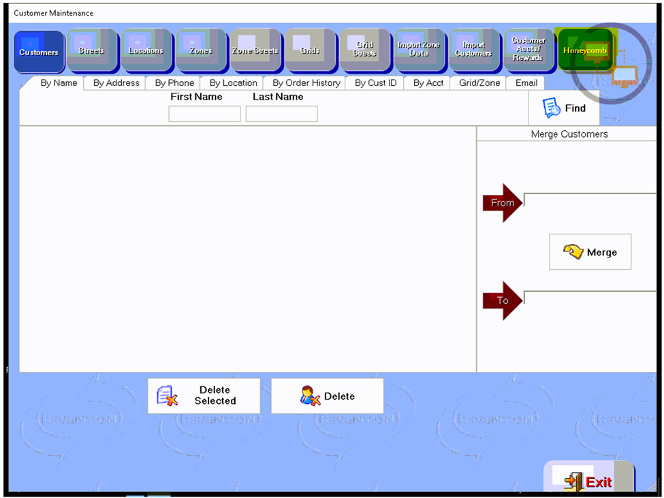Exit the Customer Maintenance screen
Image resolution: width=664 pixels, height=498 pixels.
tap(588, 482)
